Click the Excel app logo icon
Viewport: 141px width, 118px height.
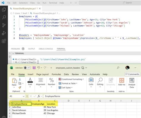(12, 68)
